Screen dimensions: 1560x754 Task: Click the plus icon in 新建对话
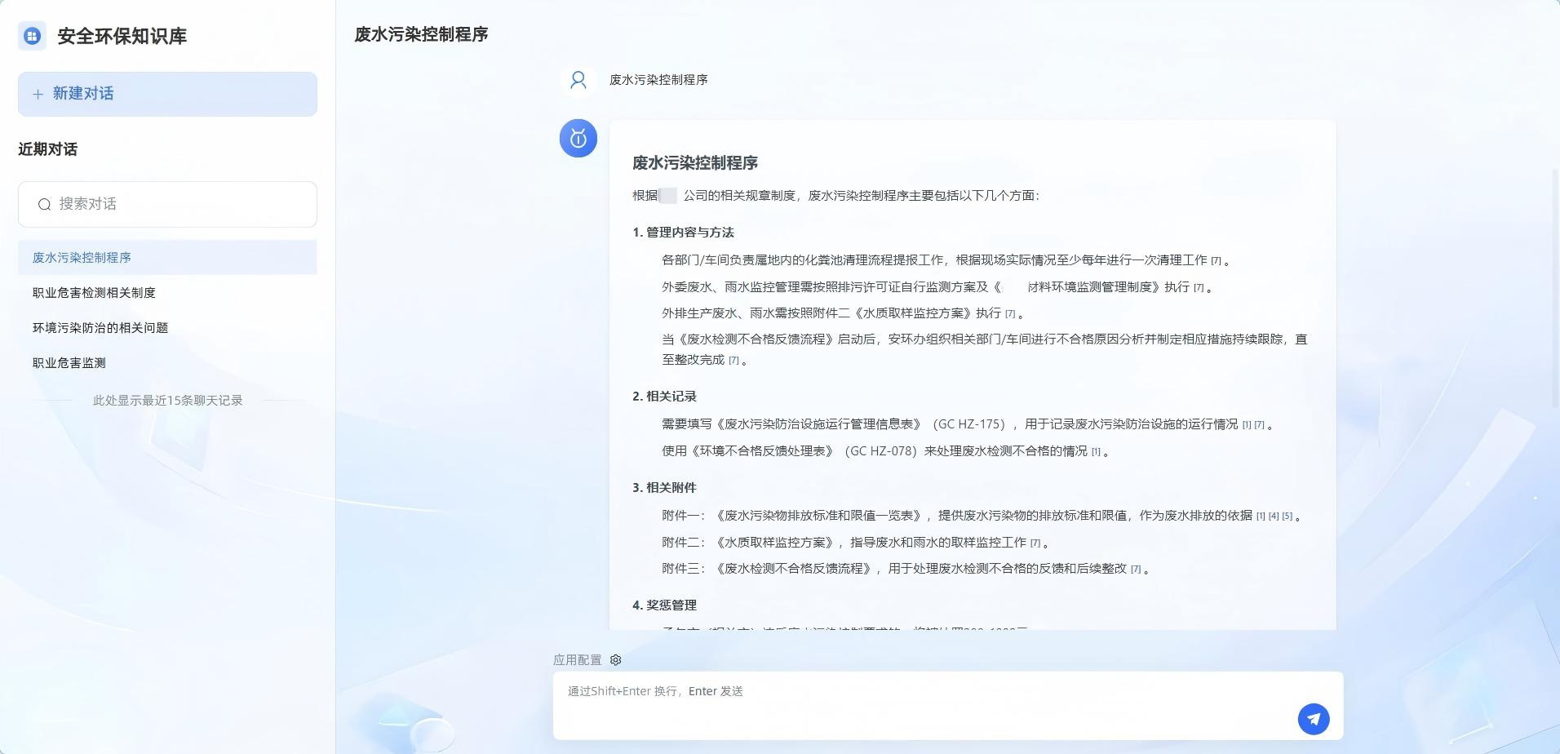(38, 95)
